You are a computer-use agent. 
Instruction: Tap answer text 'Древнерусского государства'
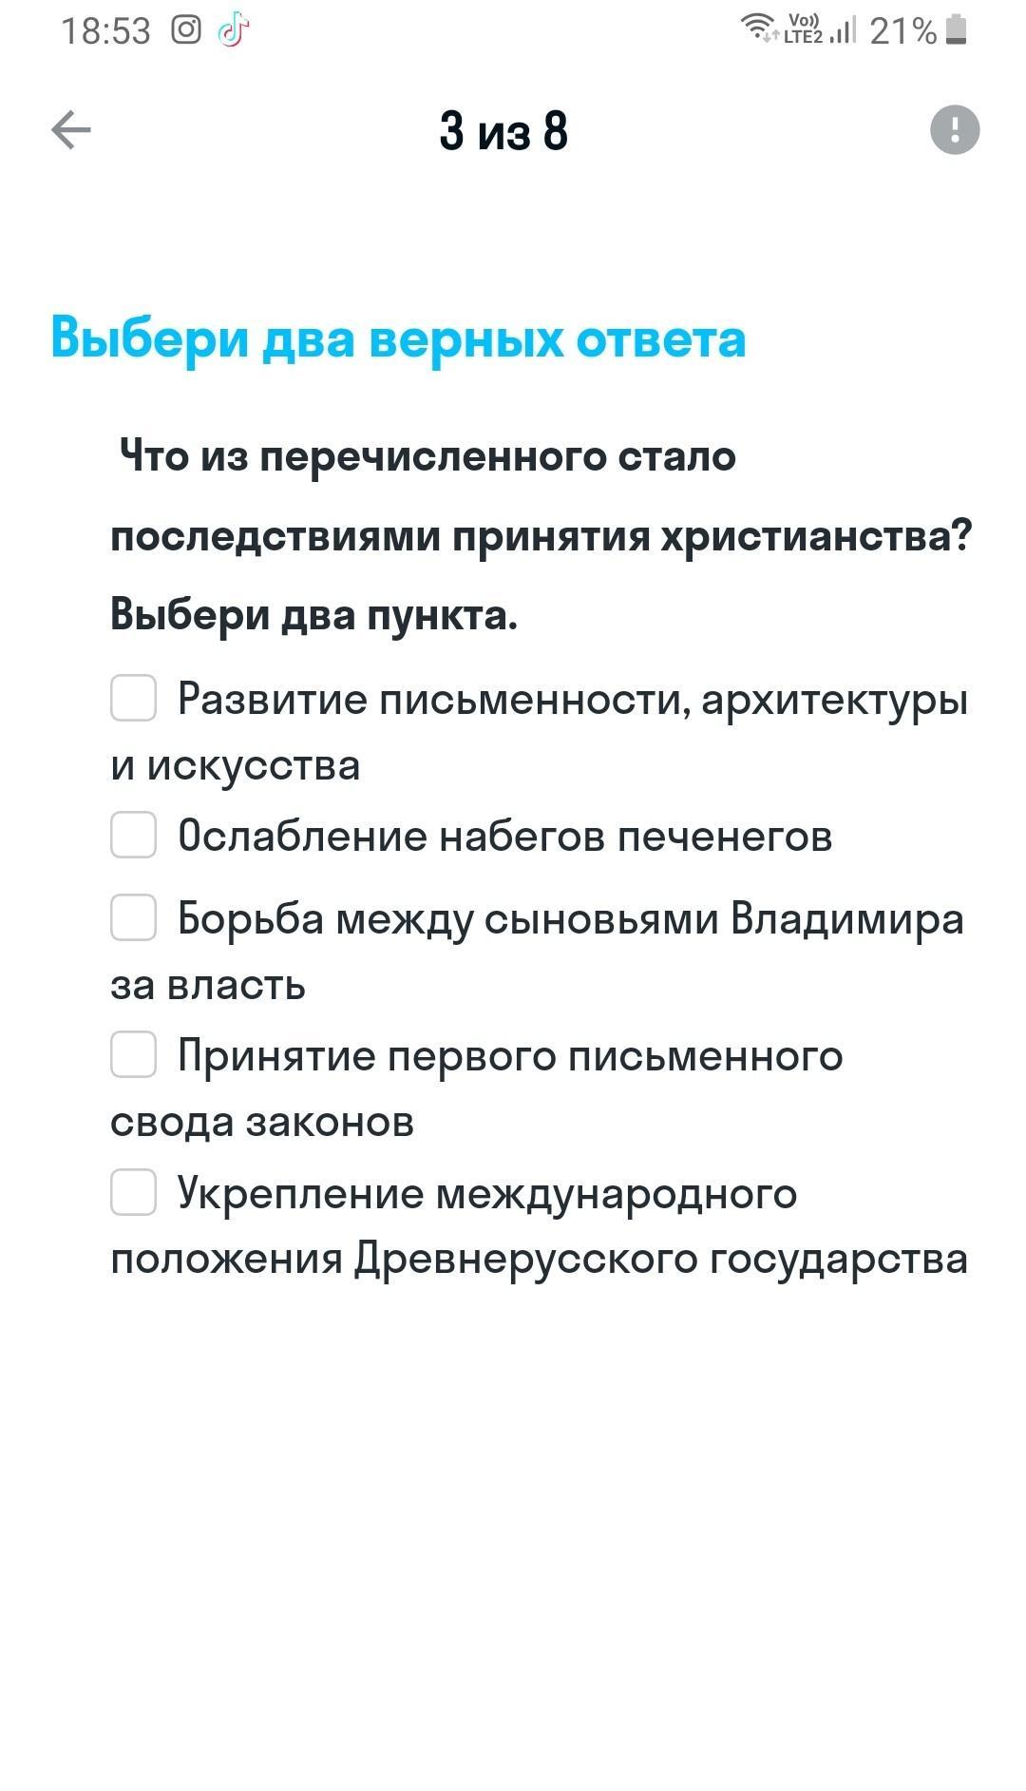pyautogui.click(x=660, y=1259)
